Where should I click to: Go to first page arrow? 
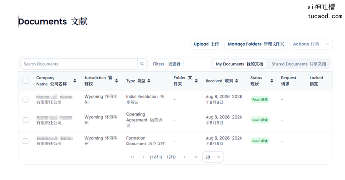point(132,157)
